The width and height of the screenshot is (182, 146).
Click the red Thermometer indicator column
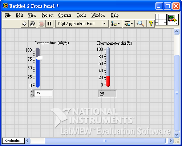click(x=108, y=81)
